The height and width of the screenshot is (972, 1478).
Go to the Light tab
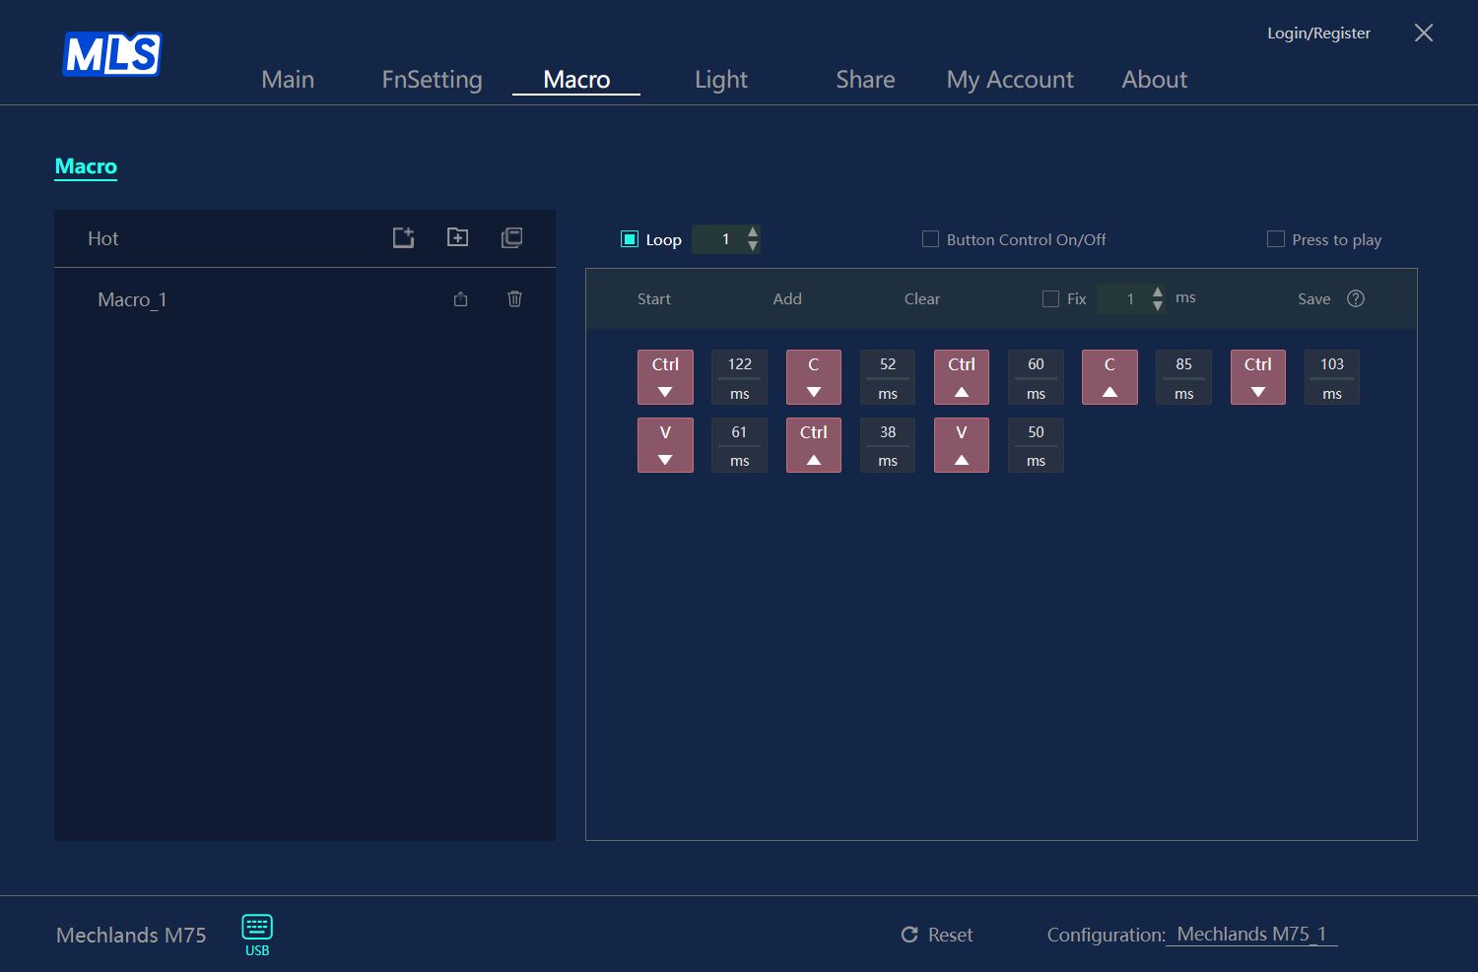pos(721,80)
